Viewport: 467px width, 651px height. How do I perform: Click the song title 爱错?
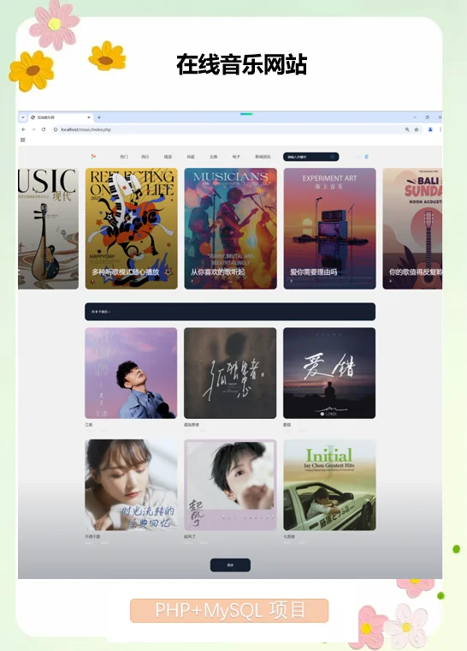[287, 425]
